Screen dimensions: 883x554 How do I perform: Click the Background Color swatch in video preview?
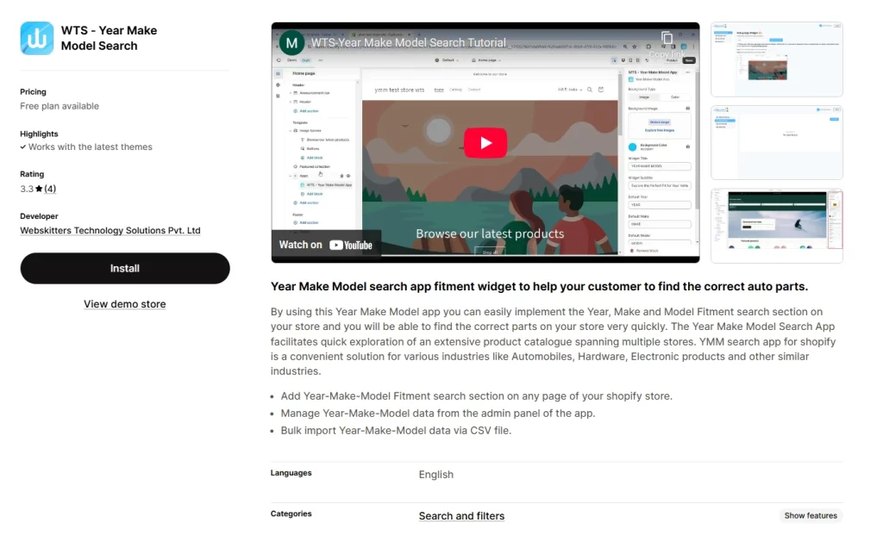pos(633,147)
